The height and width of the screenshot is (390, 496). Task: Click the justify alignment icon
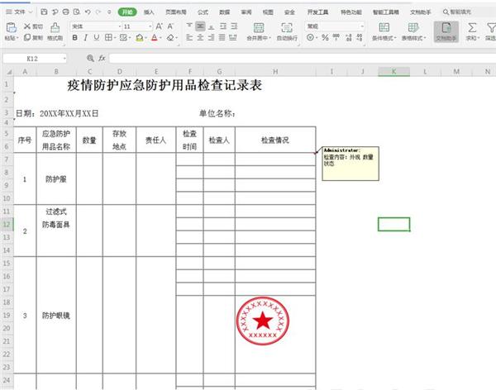(222, 38)
